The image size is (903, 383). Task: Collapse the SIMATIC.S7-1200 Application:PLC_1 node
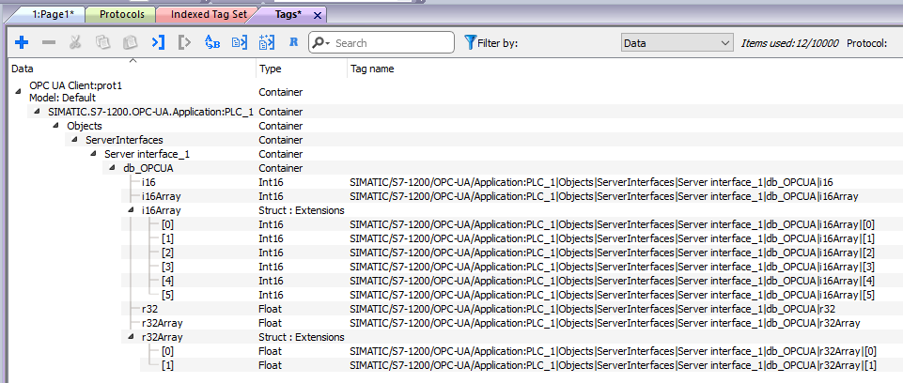point(37,112)
